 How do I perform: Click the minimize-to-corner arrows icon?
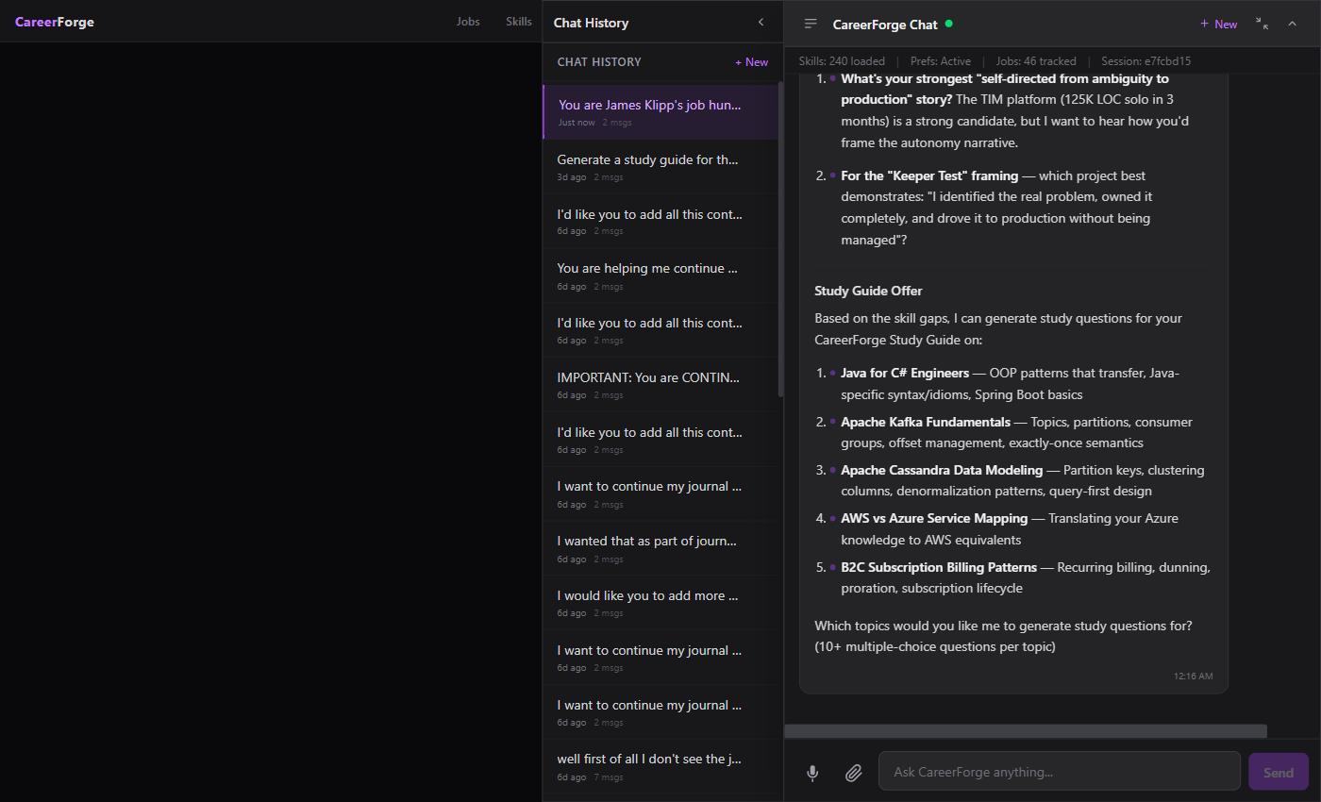(x=1262, y=25)
